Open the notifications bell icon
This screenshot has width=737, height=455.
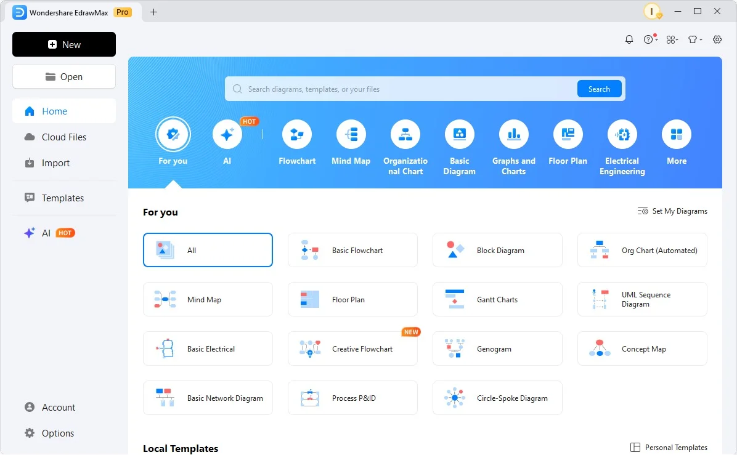point(629,39)
